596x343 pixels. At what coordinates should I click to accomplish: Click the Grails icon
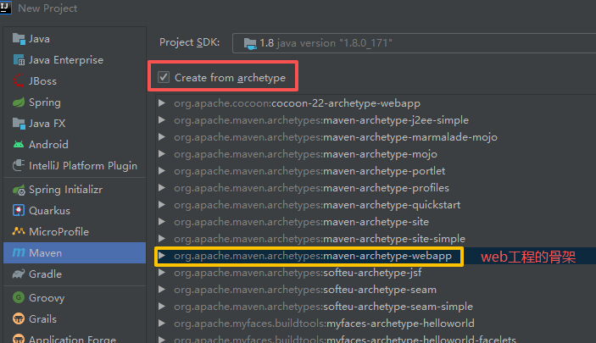(x=19, y=318)
